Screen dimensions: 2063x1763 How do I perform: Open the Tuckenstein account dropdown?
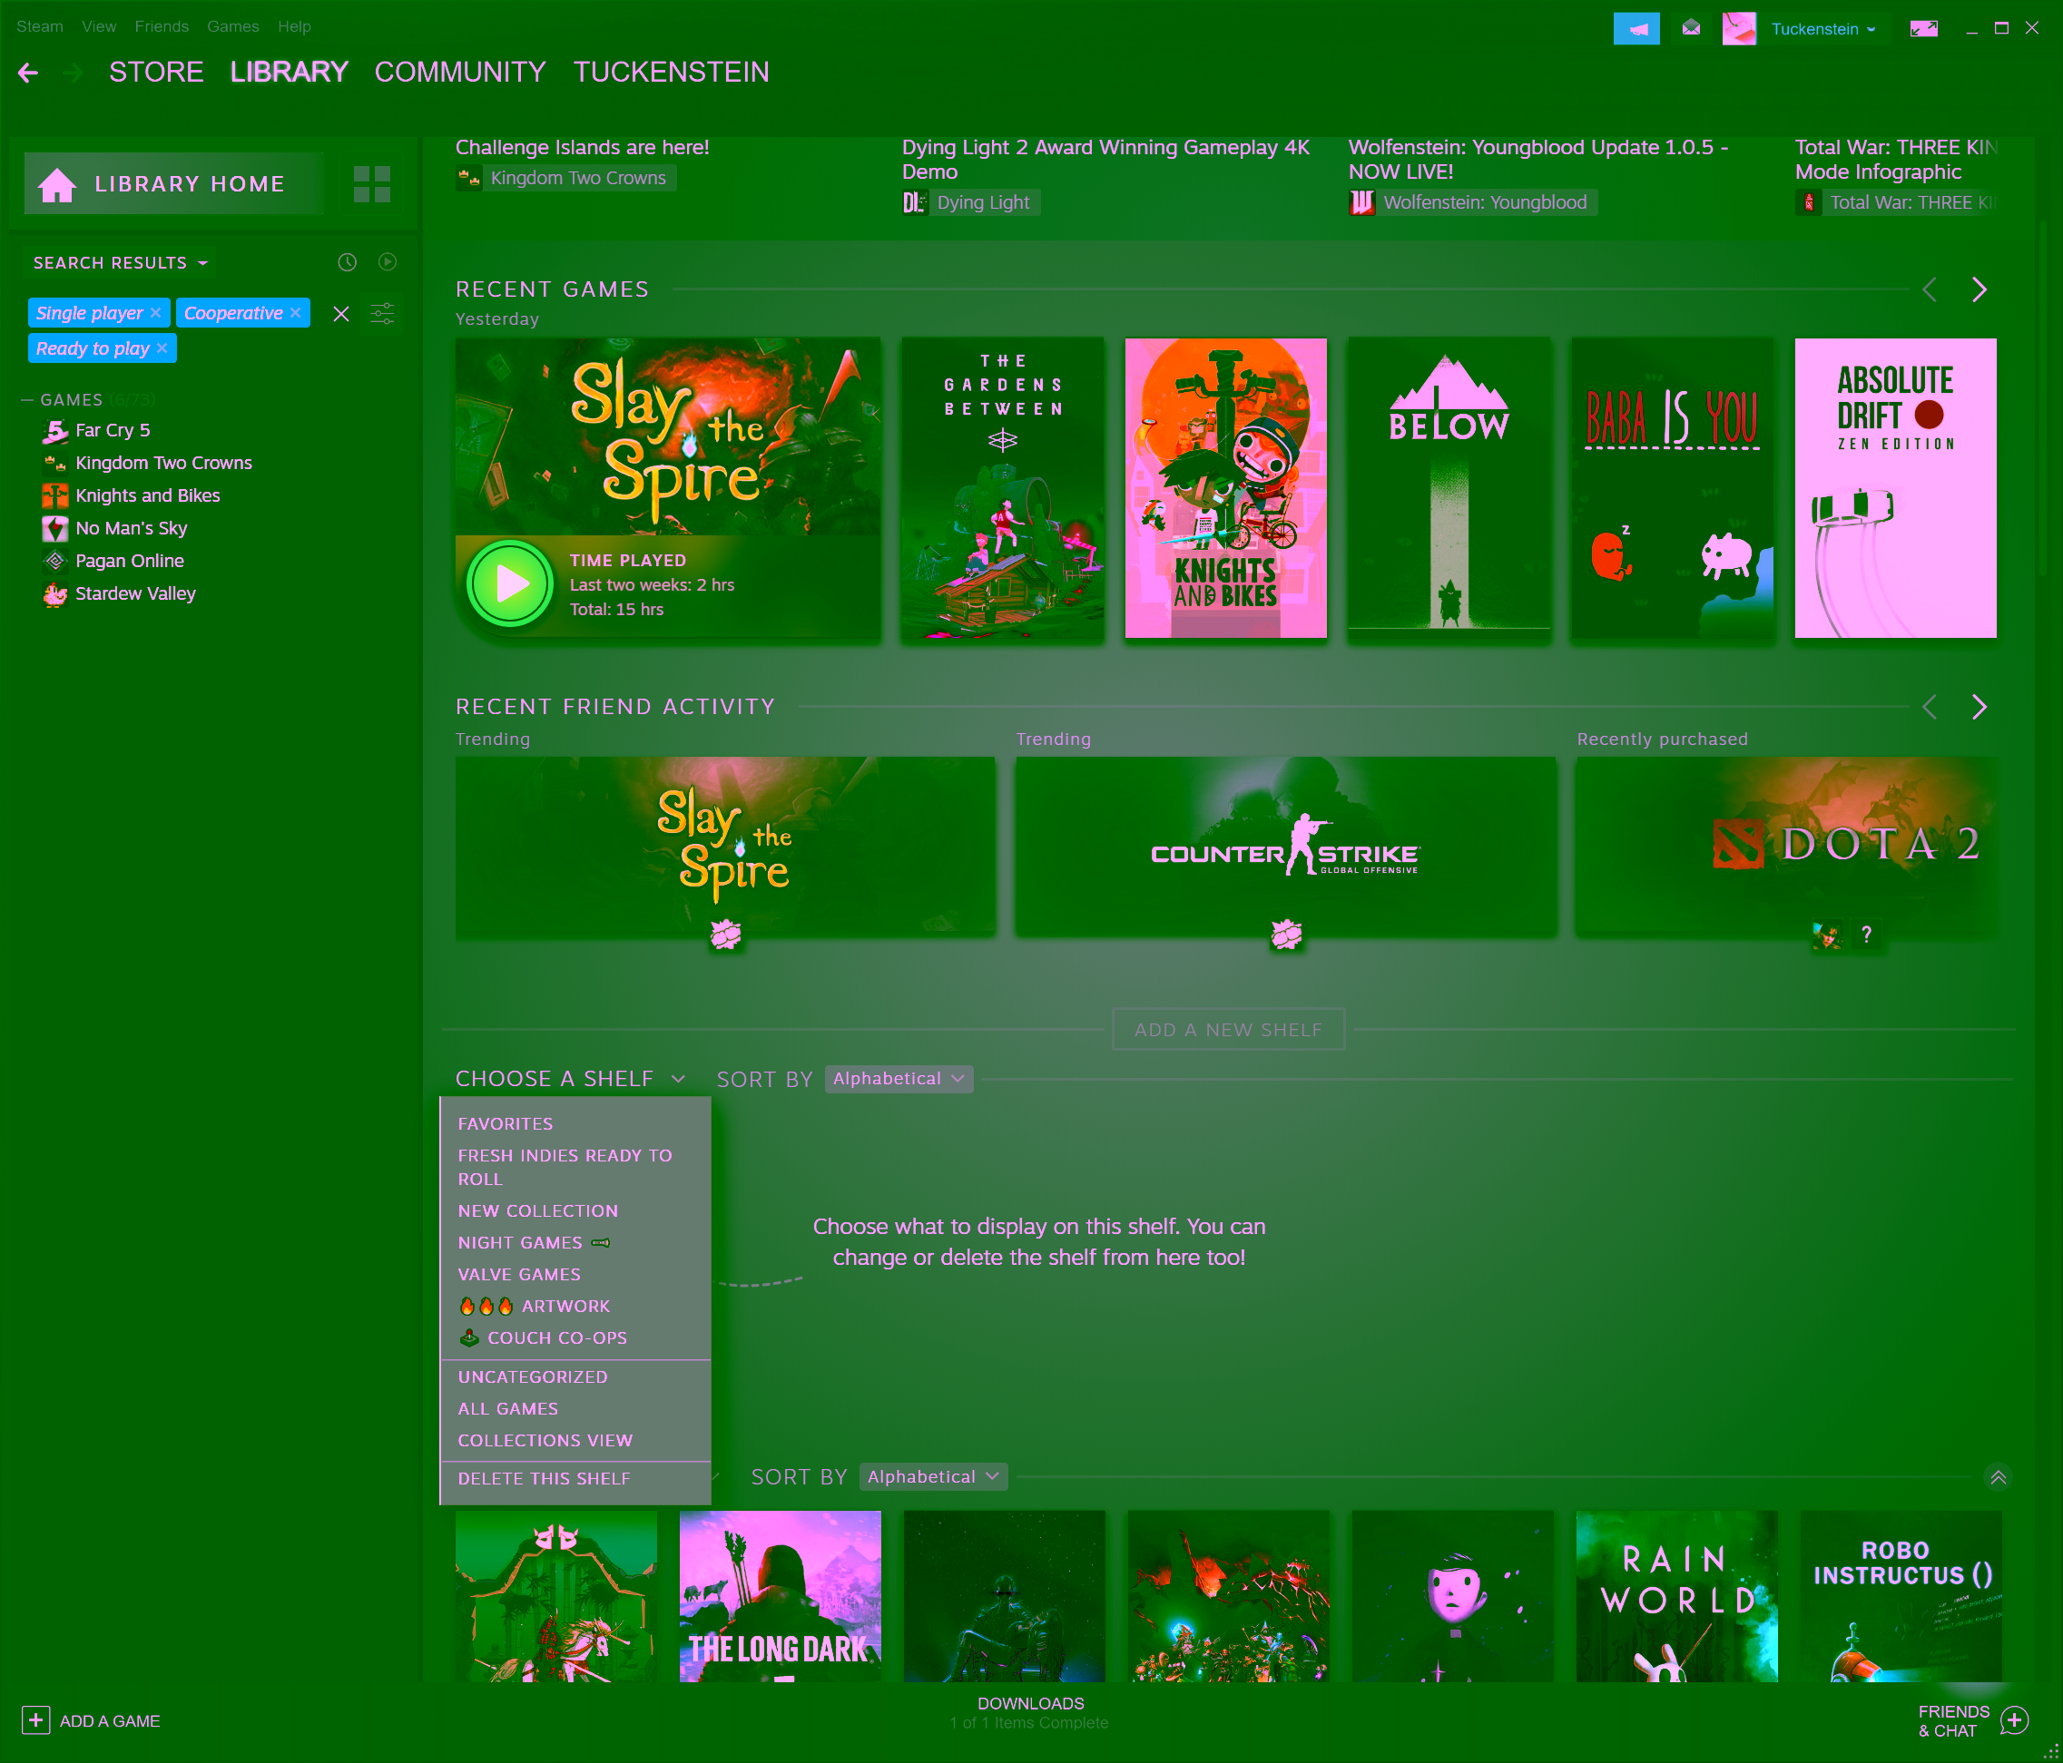[x=1823, y=29]
